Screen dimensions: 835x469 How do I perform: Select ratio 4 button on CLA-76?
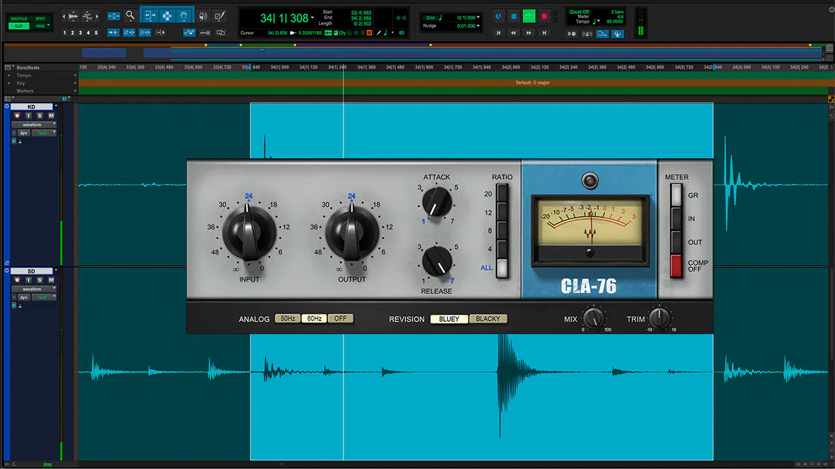click(502, 249)
